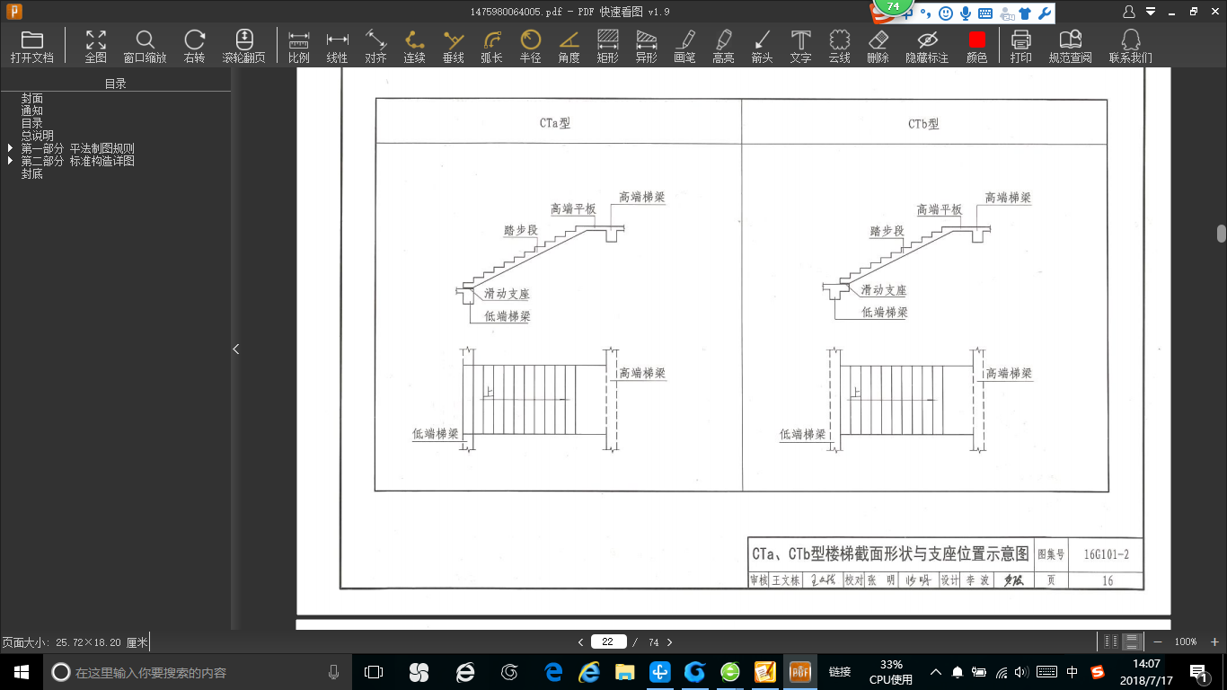Select the 矩形 rectangle area tool
Viewport: 1227px width, 690px height.
point(607,45)
